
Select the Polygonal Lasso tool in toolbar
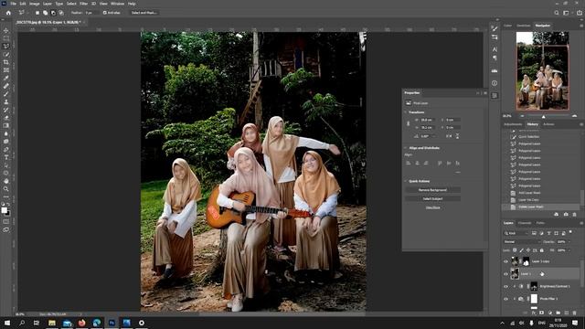6,47
